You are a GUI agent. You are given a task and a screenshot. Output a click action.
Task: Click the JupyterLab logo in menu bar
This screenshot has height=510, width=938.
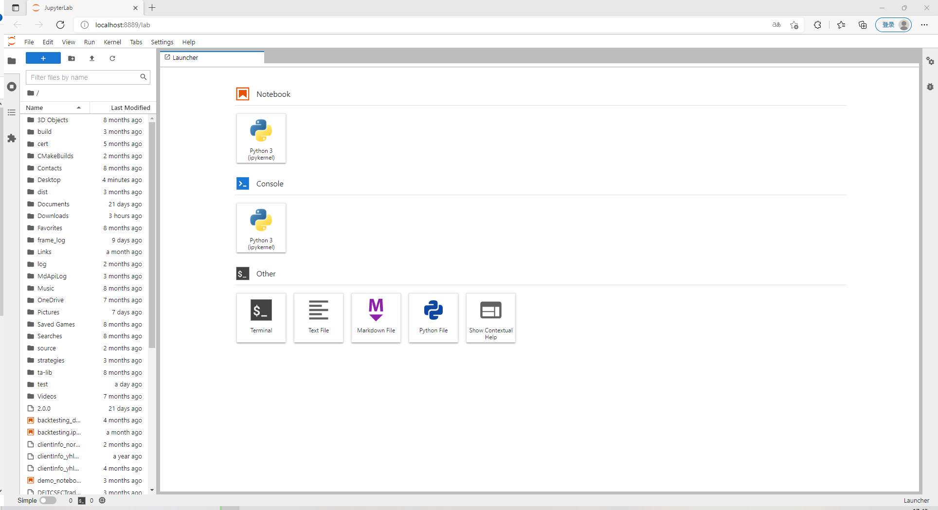point(12,41)
